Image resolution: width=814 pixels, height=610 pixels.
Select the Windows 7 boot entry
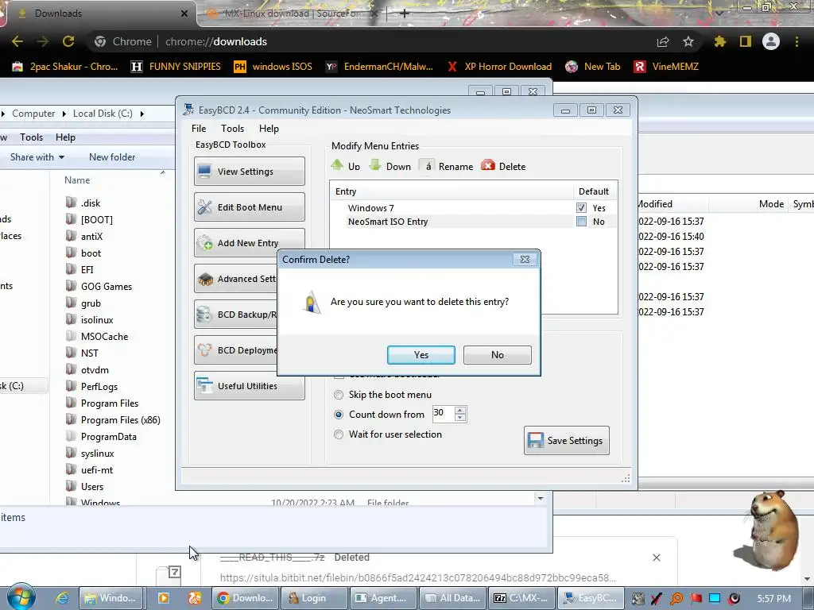pos(370,208)
